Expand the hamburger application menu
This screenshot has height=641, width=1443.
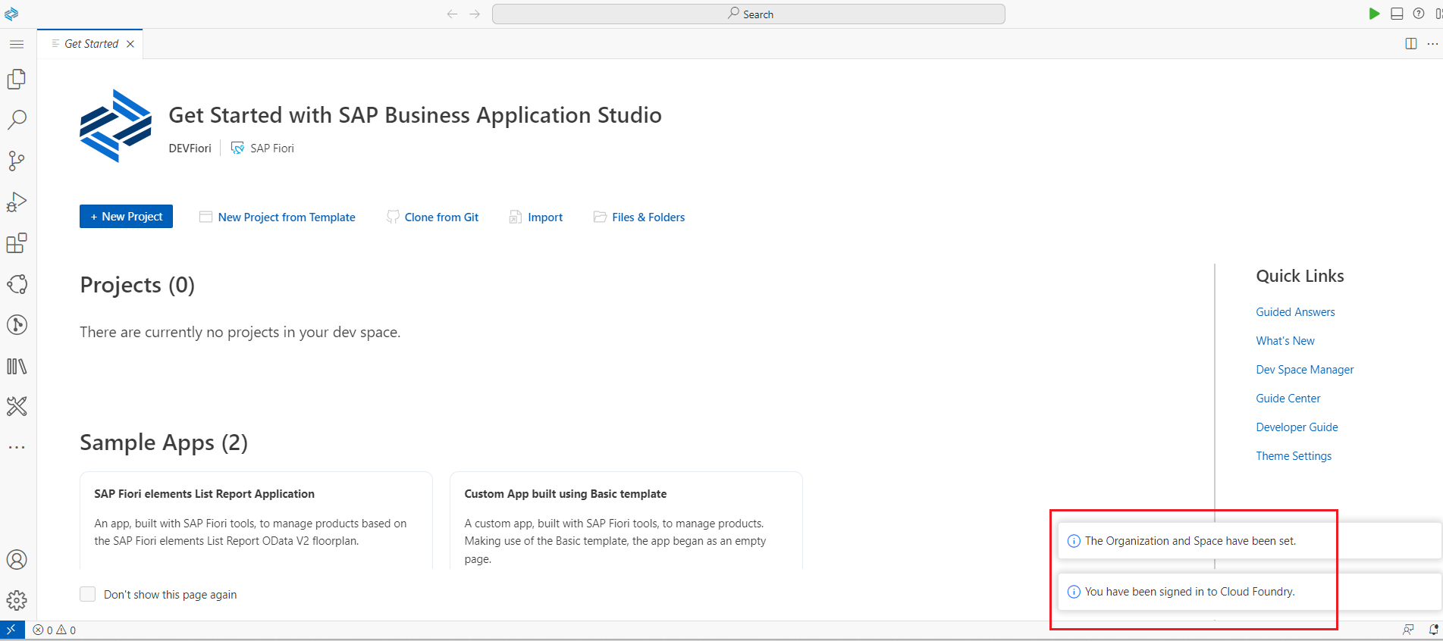(17, 44)
